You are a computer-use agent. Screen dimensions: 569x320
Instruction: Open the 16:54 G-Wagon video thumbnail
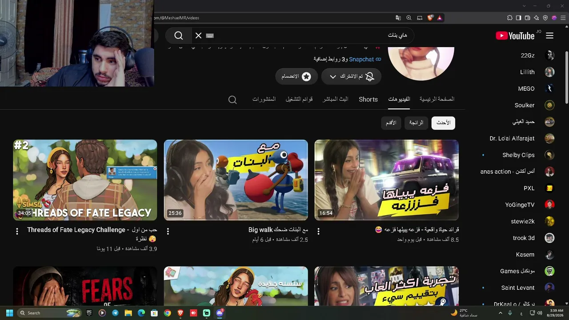[387, 180]
